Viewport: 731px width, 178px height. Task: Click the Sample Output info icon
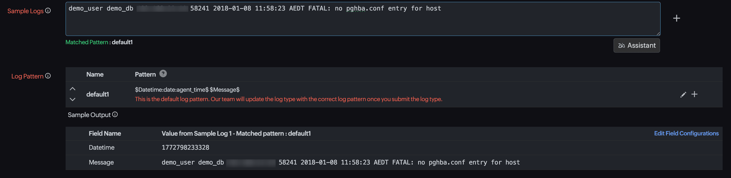pos(115,115)
